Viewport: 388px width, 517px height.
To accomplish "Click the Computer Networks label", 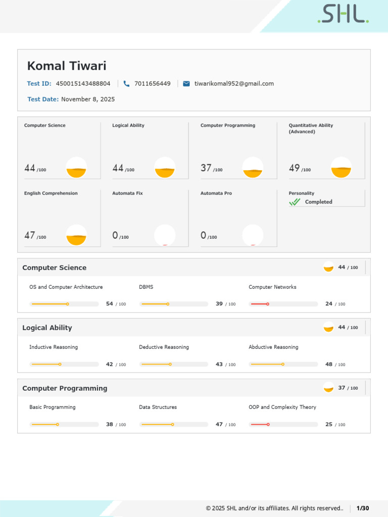I will tap(272, 287).
